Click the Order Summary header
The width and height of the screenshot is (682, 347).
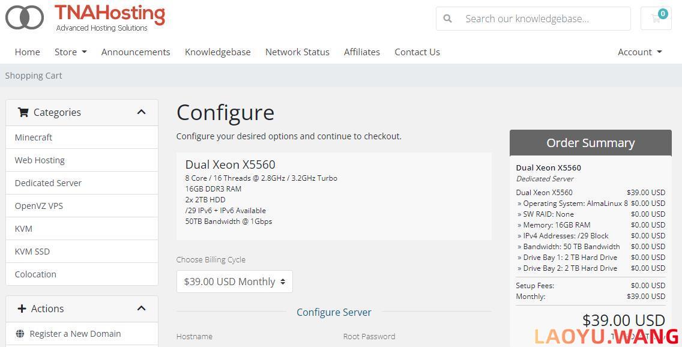[x=591, y=143]
